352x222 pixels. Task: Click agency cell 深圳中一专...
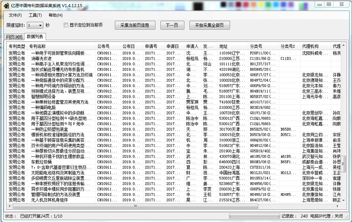click(315, 178)
